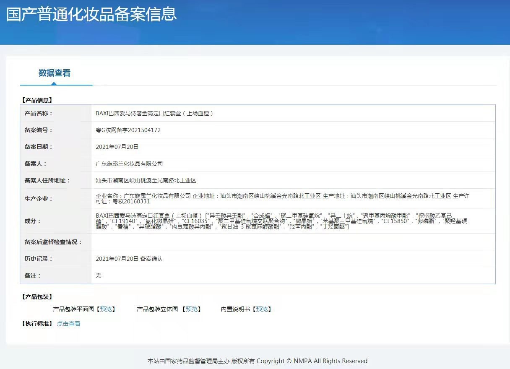The width and height of the screenshot is (510, 369).
Task: Select the product name BAXI巴茜爱马诗 value
Action: [x=155, y=113]
